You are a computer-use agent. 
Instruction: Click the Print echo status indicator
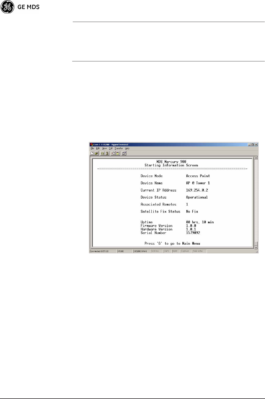(x=199, y=251)
